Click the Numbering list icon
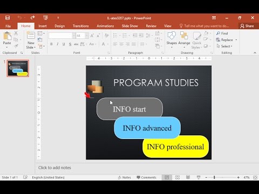Screen dimensions: 259x194 [125, 36]
